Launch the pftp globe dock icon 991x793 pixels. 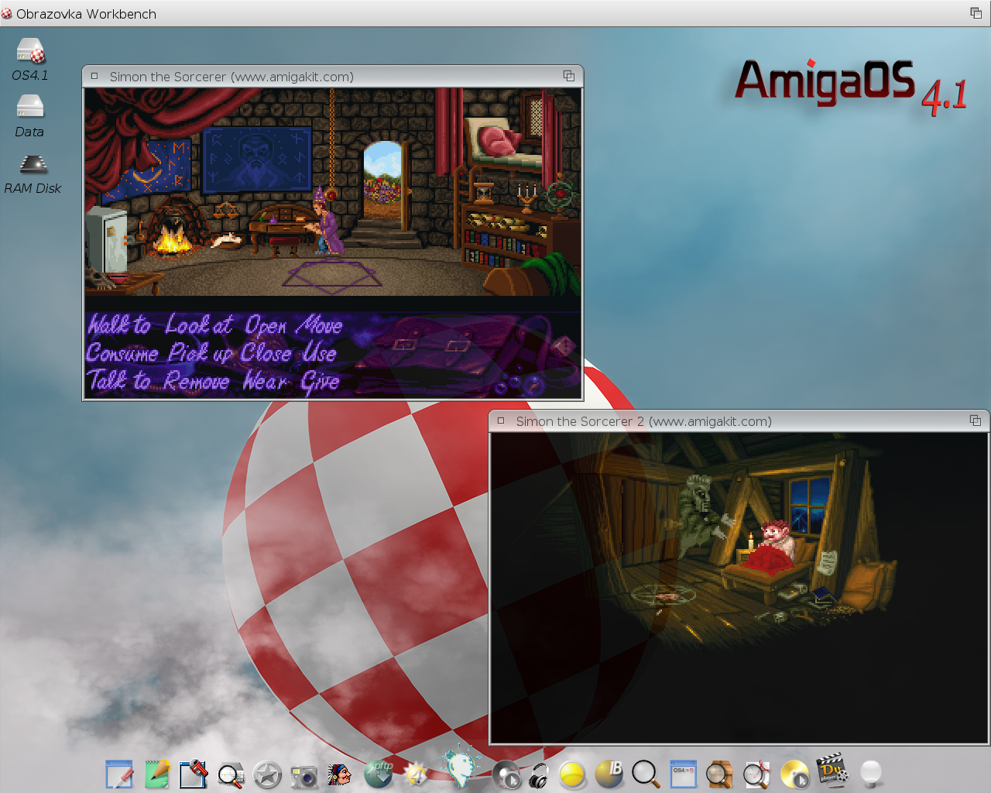[x=379, y=774]
